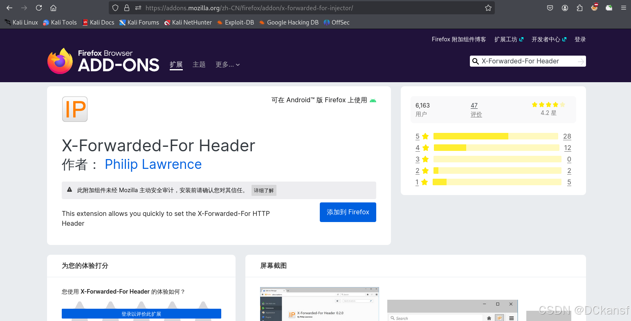Select the 扩展 tab in the add-ons header

(x=176, y=65)
